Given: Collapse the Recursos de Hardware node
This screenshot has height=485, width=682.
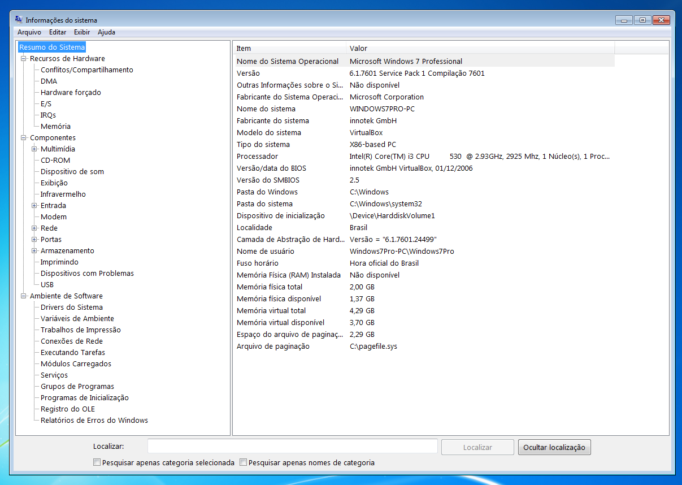Looking at the screenshot, I should [24, 58].
